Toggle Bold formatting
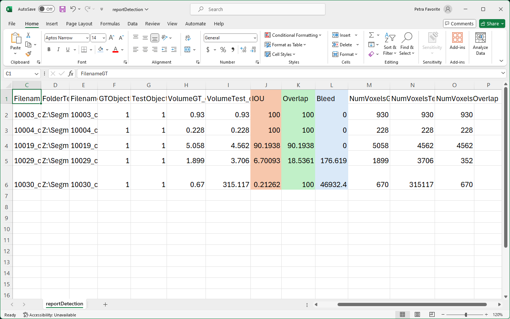 pos(49,50)
